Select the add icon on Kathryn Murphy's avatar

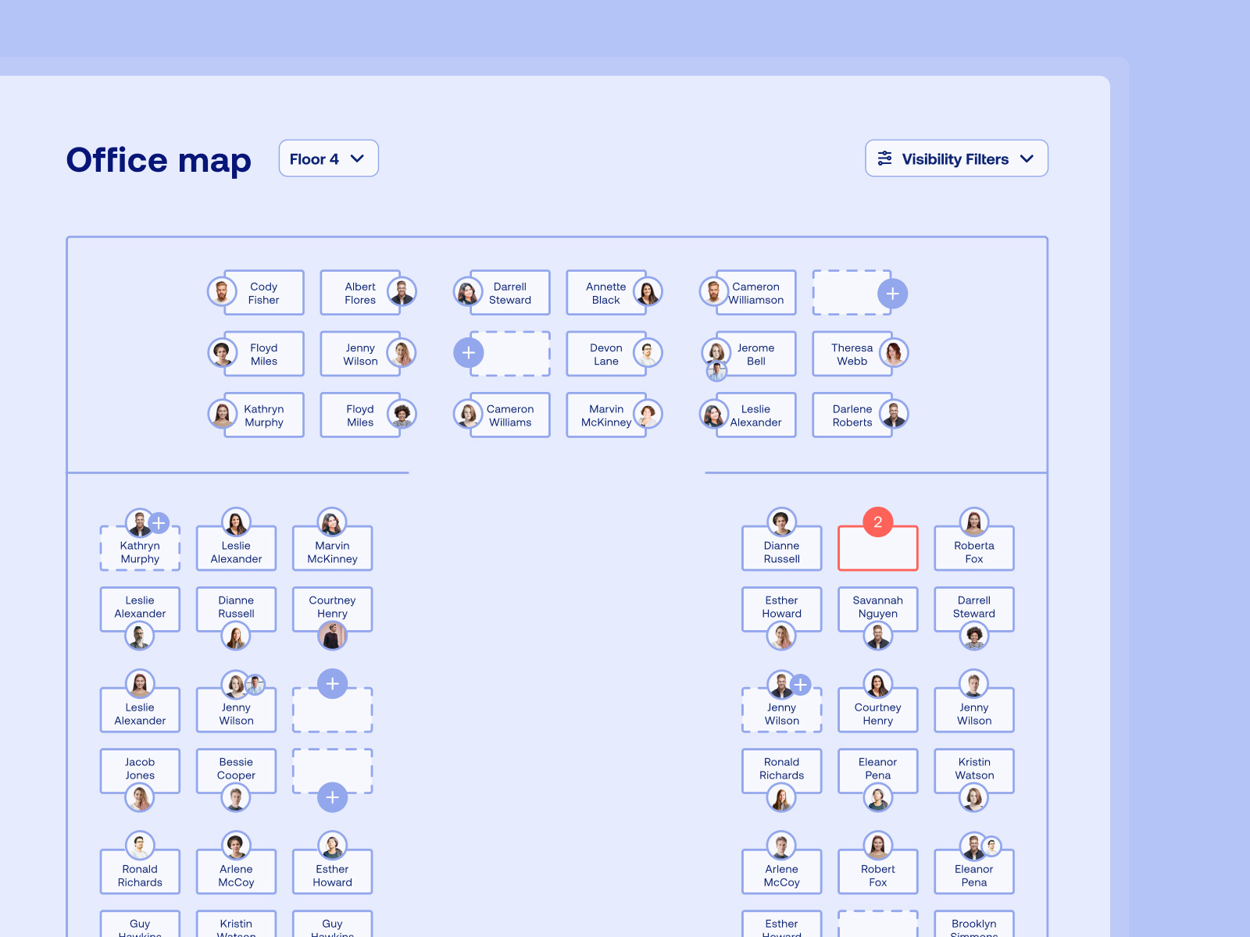pyautogui.click(x=159, y=522)
